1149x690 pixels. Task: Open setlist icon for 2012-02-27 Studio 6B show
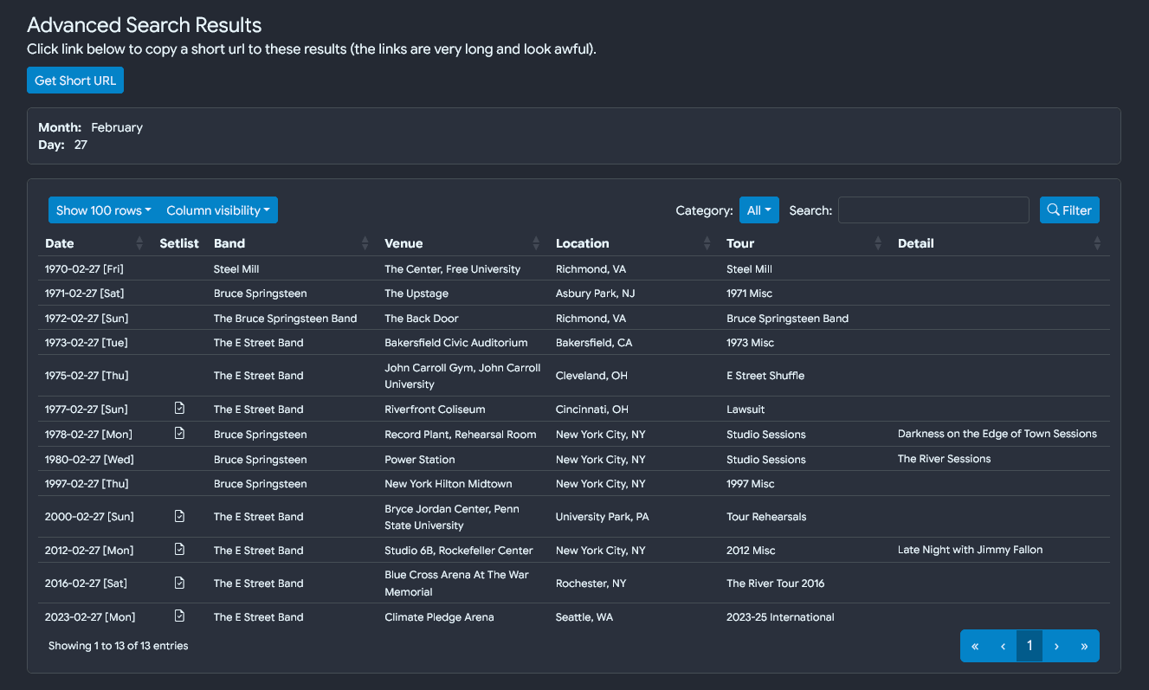179,550
